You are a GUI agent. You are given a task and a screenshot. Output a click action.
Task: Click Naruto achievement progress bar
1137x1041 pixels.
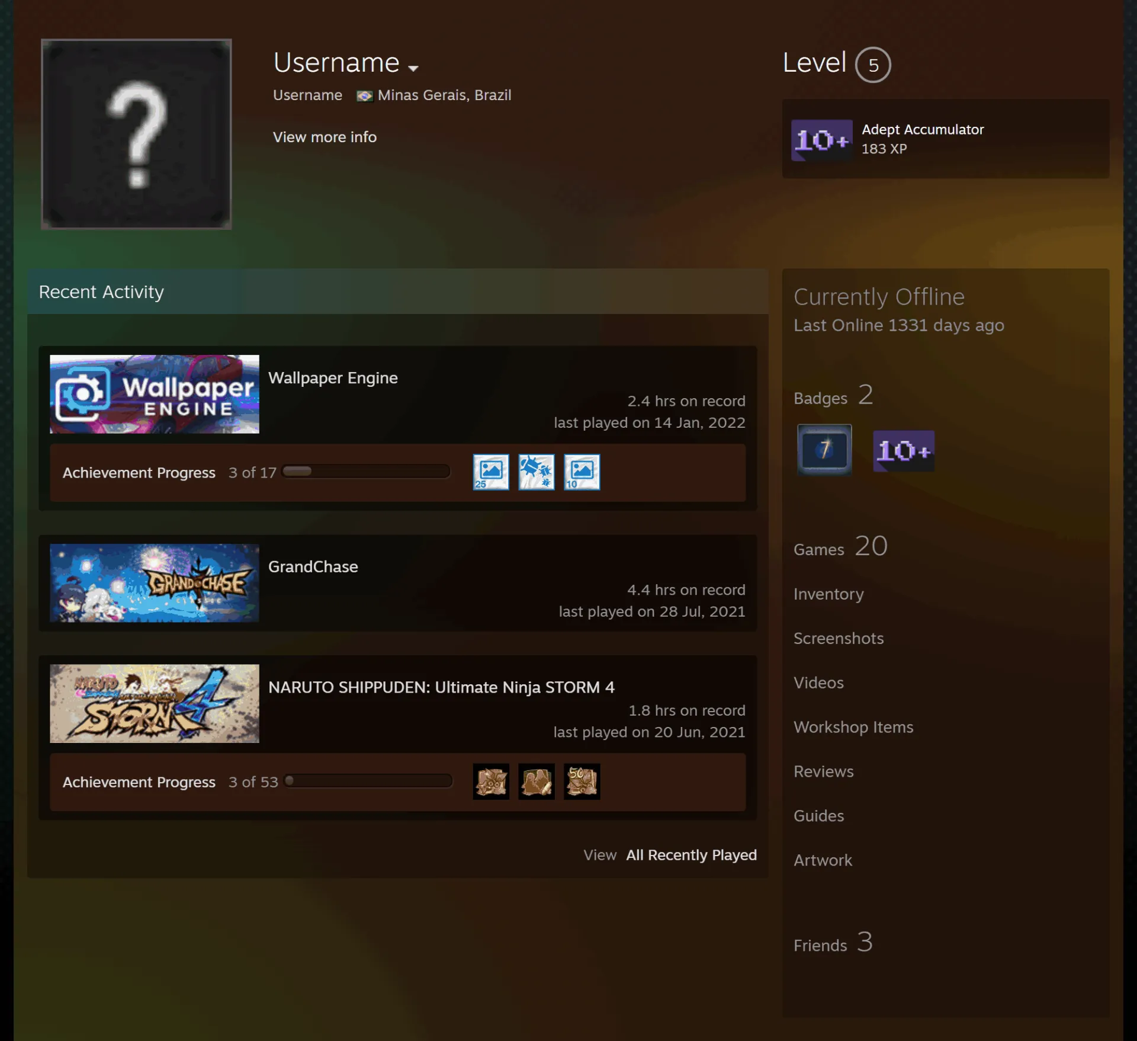click(x=368, y=781)
